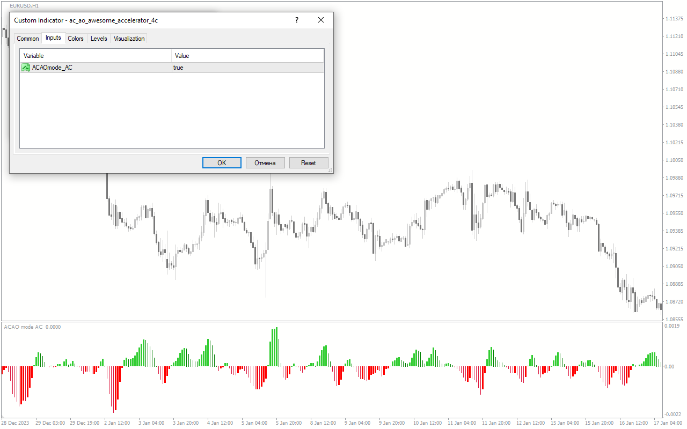The height and width of the screenshot is (429, 687).
Task: Click the 1.11375 price level on scale
Action: pos(674,19)
